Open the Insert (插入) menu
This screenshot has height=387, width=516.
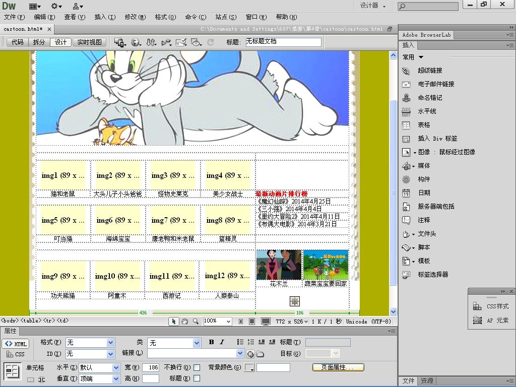(x=105, y=17)
